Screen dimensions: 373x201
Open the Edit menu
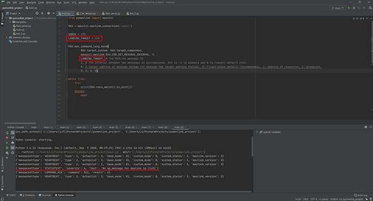point(15,2)
